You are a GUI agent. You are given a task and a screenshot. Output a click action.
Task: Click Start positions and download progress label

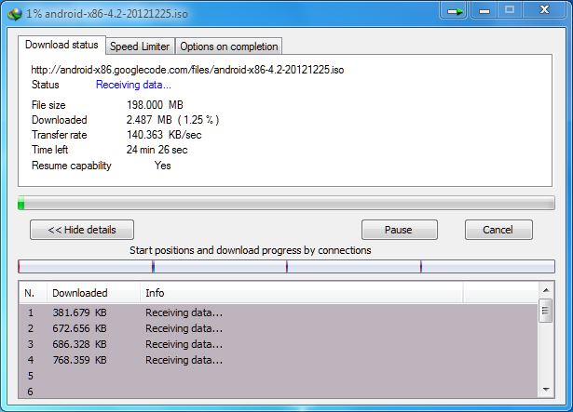pos(251,250)
